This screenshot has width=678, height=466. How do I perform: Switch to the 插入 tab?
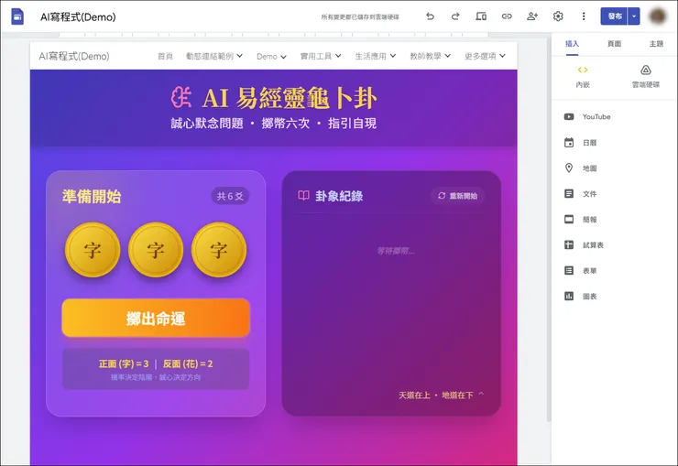(572, 44)
